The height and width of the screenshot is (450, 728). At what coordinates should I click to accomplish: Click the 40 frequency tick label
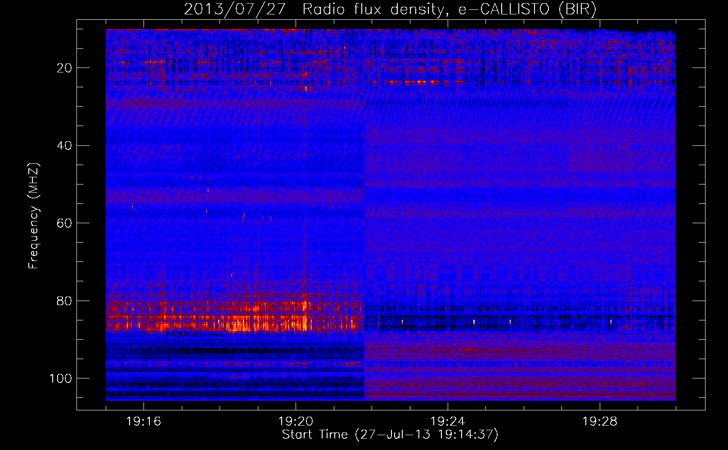pyautogui.click(x=64, y=146)
